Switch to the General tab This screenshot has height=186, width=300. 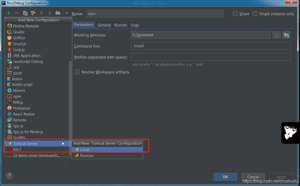[x=104, y=25]
